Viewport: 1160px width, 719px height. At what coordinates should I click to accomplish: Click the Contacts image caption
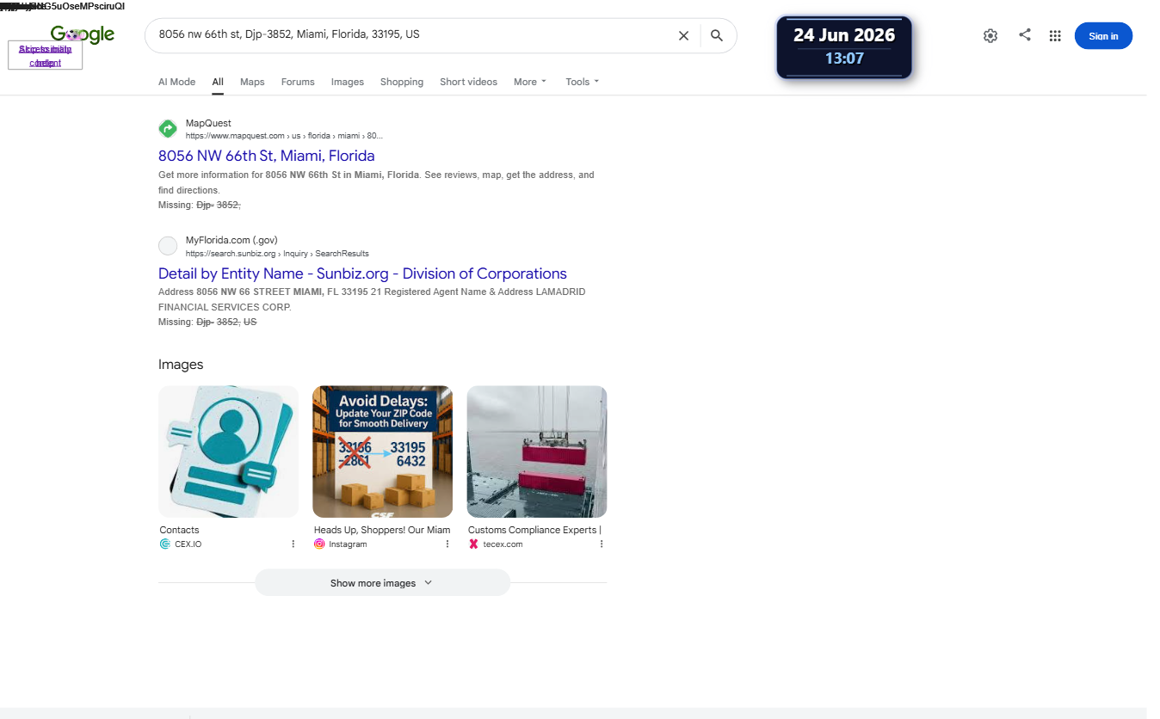[179, 530]
